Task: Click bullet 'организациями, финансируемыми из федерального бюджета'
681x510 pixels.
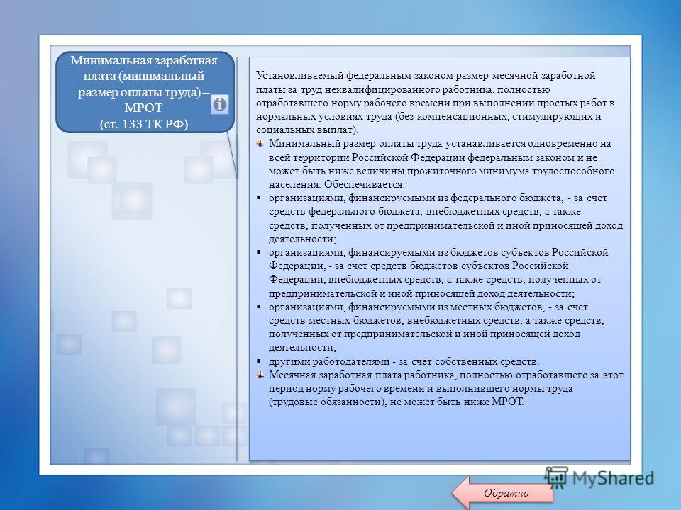Action: point(445,218)
